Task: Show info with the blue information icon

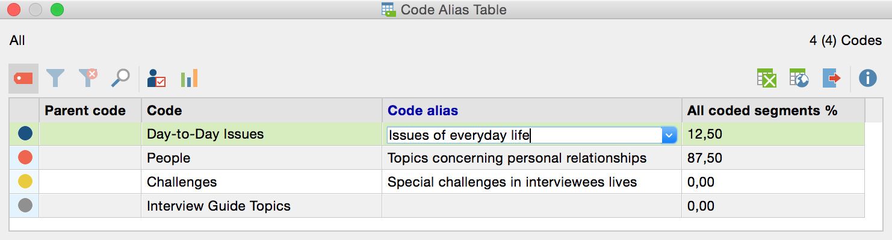Action: 867,78
